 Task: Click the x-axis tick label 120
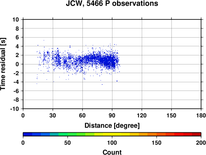[142, 115]
